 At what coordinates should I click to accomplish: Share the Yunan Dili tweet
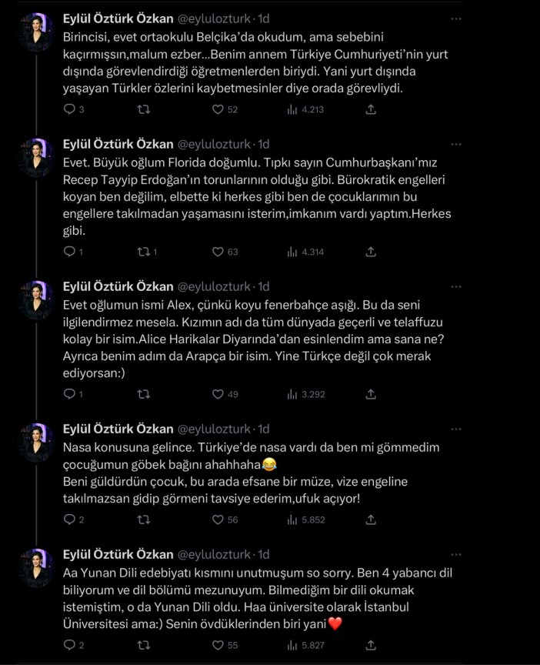click(x=370, y=645)
